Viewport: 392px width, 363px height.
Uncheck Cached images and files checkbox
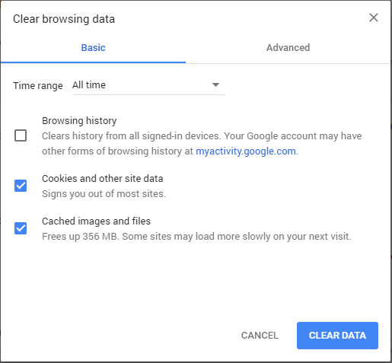coord(21,228)
